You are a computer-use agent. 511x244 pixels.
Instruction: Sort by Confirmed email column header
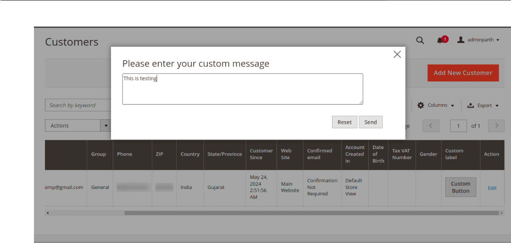(322, 154)
